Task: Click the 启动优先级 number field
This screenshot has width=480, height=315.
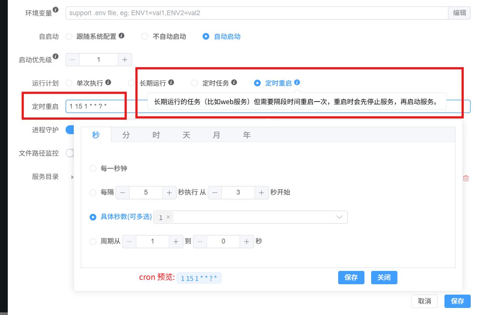Action: [x=99, y=60]
